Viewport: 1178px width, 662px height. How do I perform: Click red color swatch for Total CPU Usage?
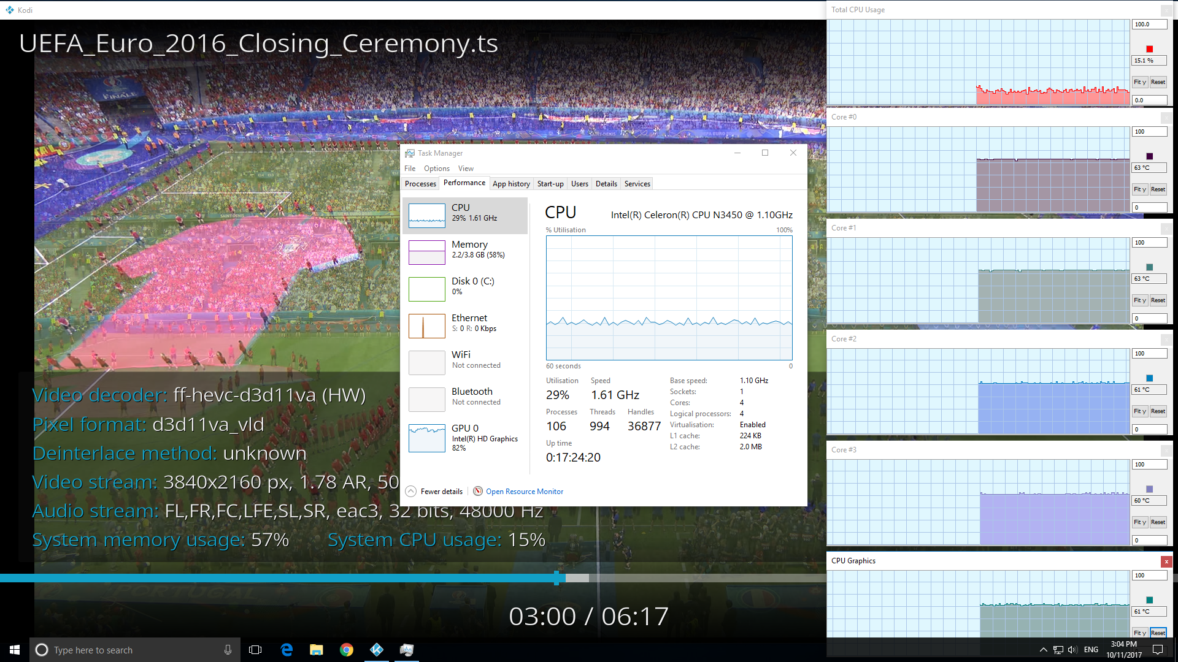[x=1149, y=49]
